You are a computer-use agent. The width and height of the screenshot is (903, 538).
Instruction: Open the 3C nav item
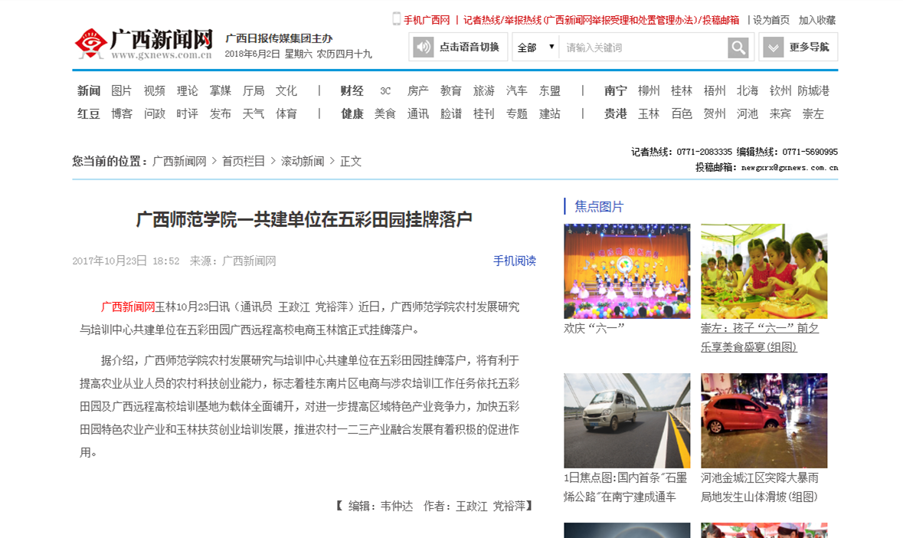pos(385,91)
